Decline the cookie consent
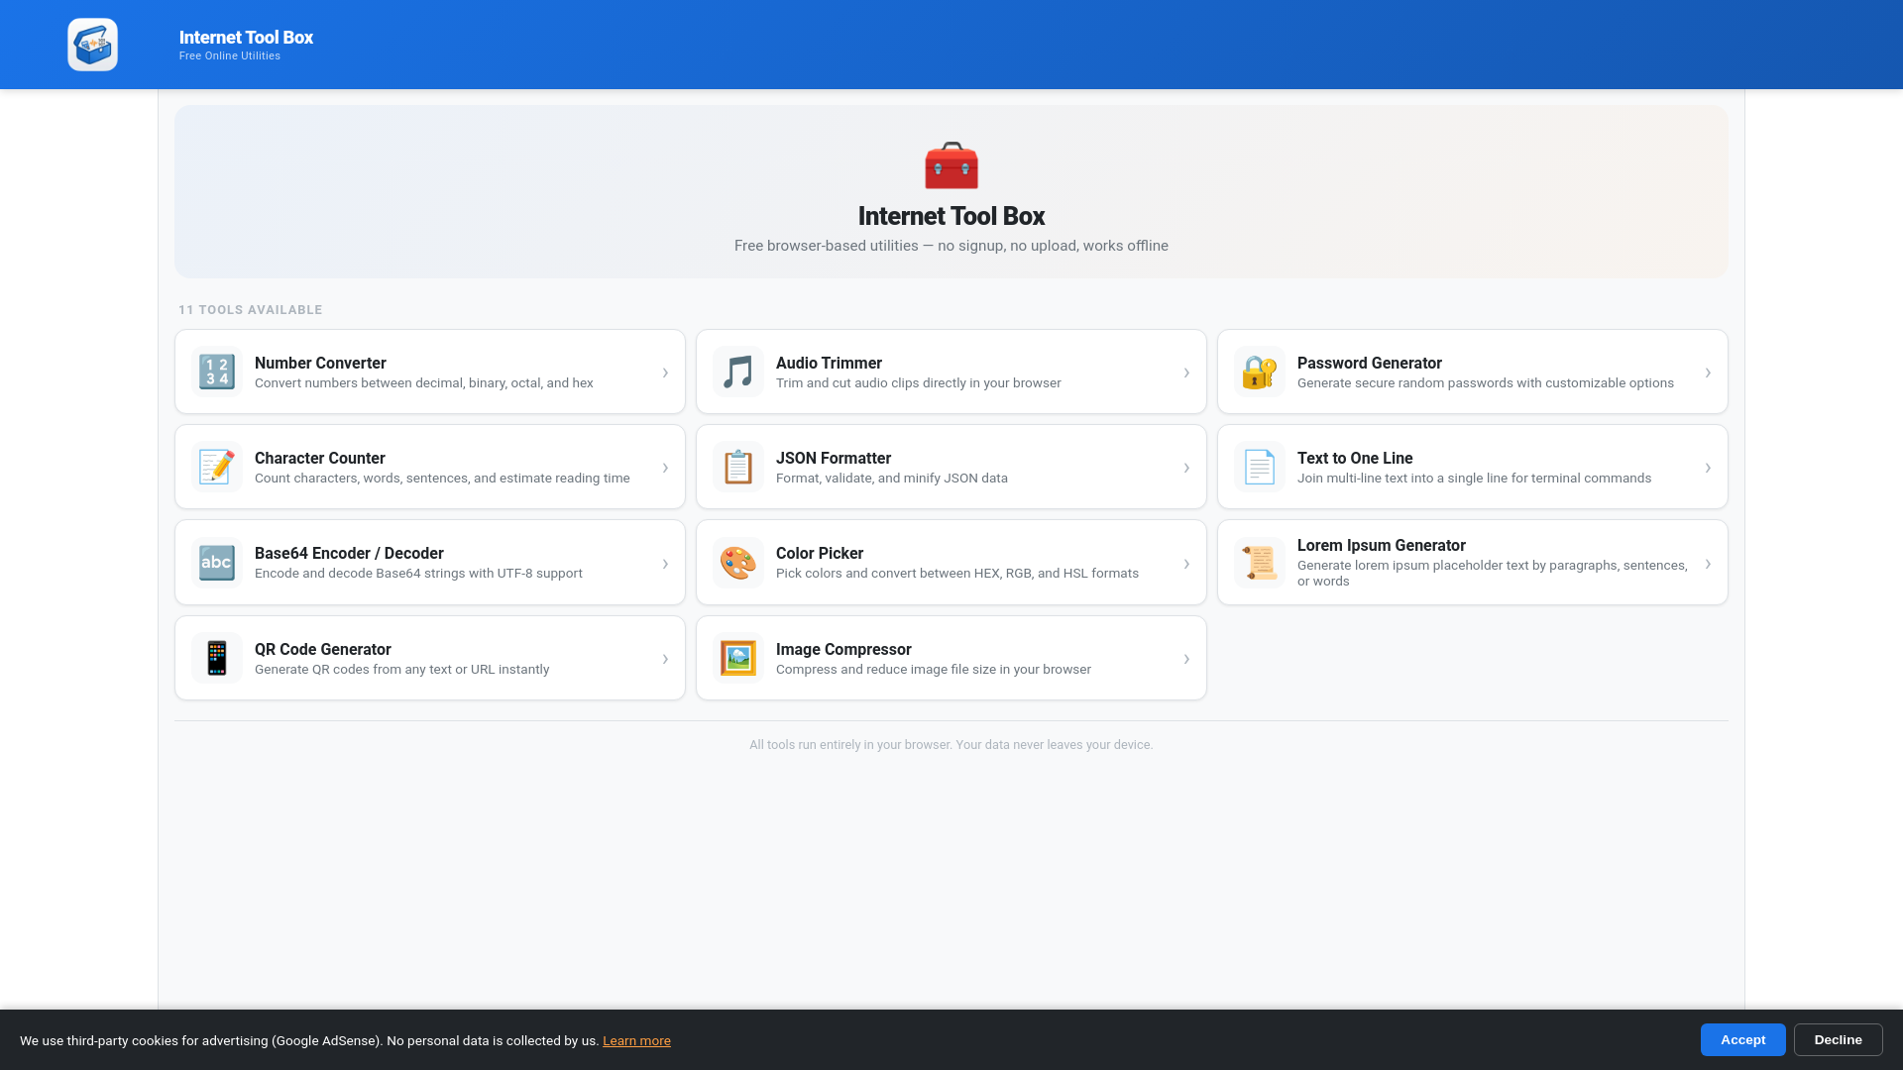This screenshot has width=1903, height=1070. 1838,1039
